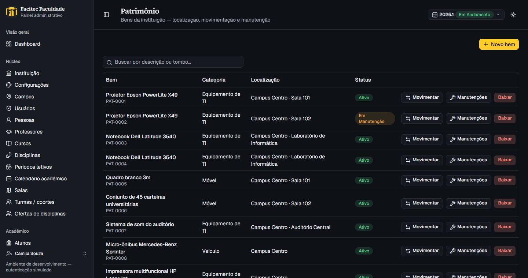Screen dimensions: 528x278
Task: Open Manutenções for PAT-0006 carteiras
Action: coord(468,203)
